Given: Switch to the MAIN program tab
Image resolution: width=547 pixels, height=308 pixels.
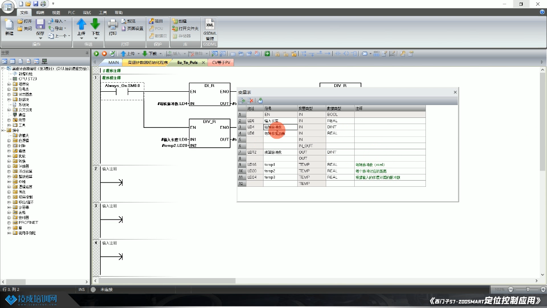Looking at the screenshot, I should point(113,63).
